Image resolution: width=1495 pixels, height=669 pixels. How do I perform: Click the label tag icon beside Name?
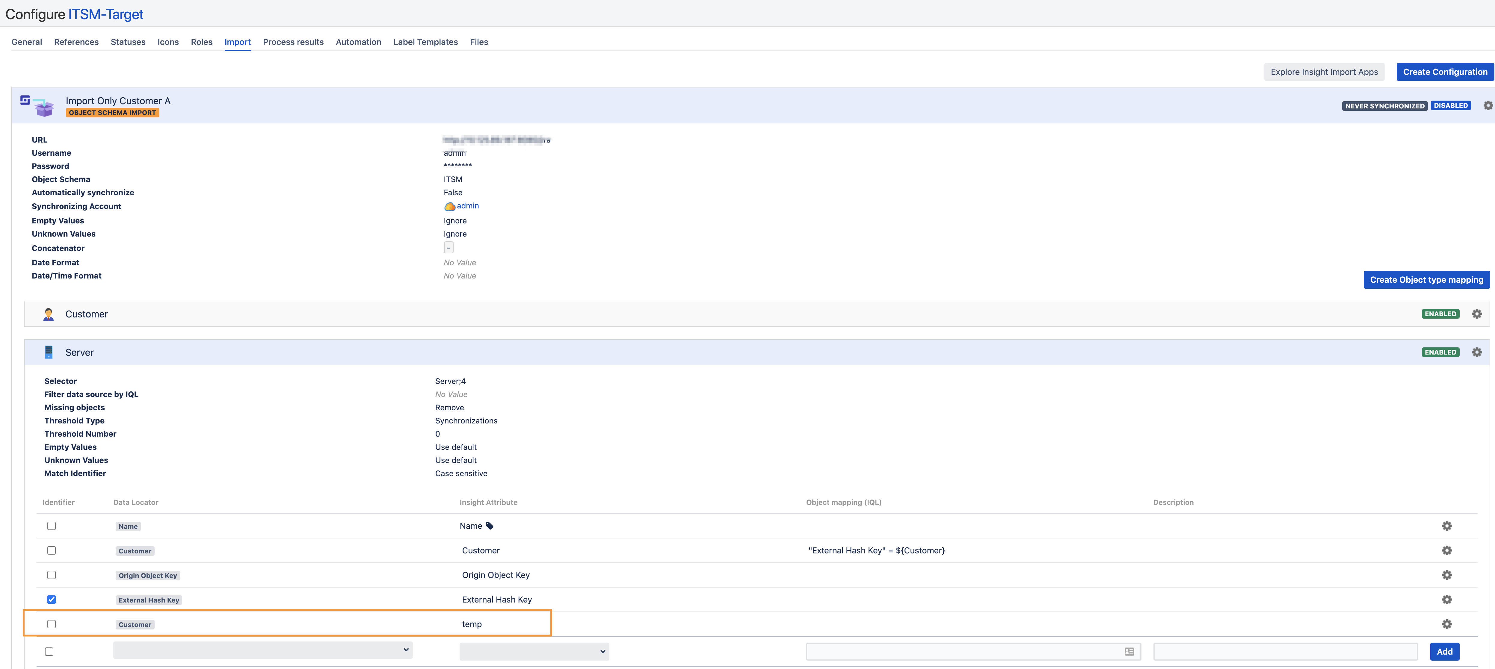click(489, 526)
